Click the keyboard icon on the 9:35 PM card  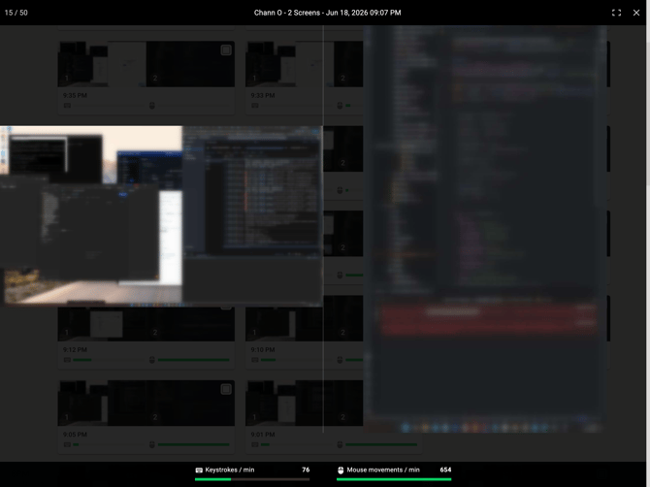tap(67, 106)
